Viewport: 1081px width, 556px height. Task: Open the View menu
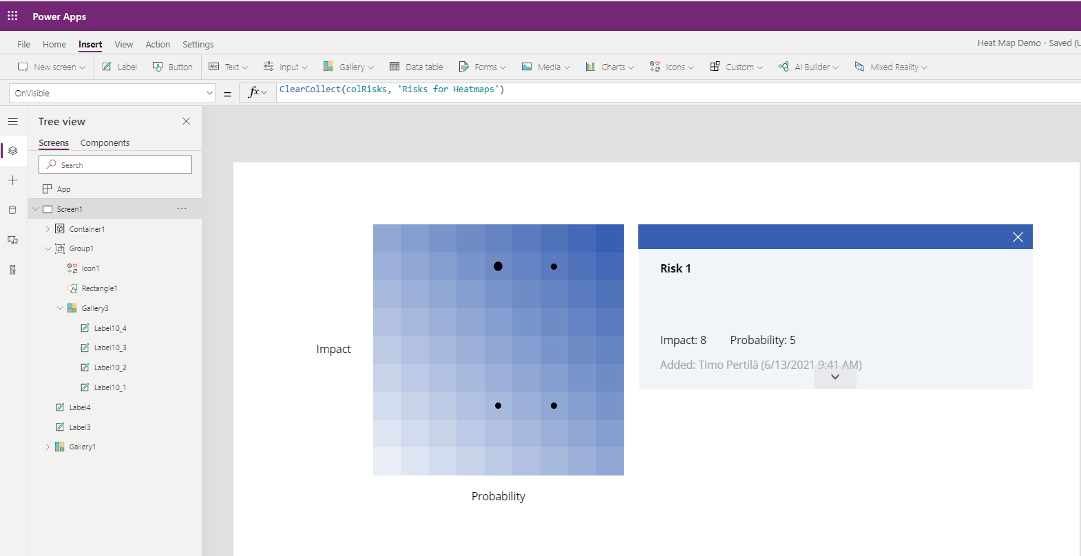124,44
